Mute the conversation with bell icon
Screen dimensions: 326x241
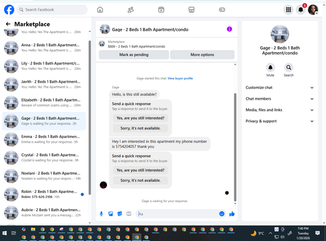coord(271,68)
